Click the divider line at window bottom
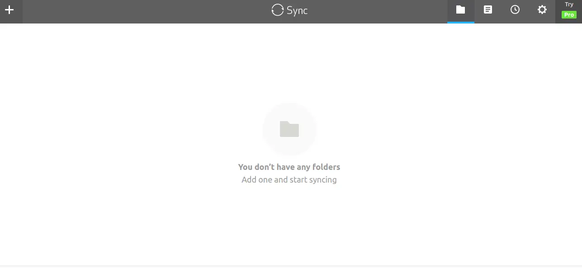 (x=291, y=266)
